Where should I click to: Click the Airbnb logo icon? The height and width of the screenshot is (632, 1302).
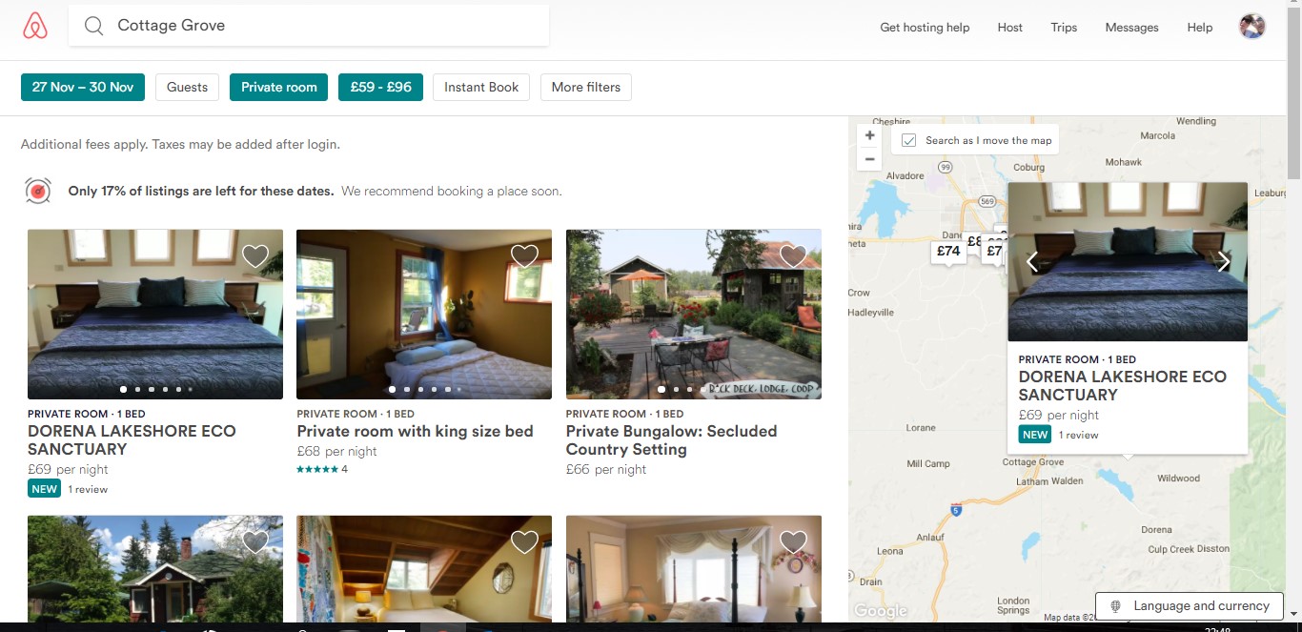35,27
